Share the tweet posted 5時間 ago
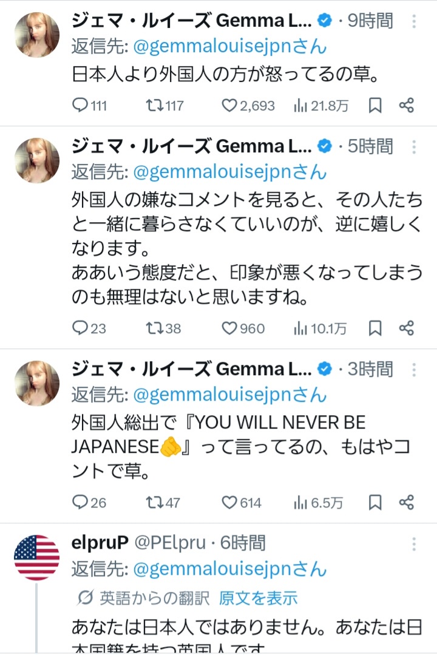Image resolution: width=437 pixels, height=655 pixels. (x=406, y=328)
